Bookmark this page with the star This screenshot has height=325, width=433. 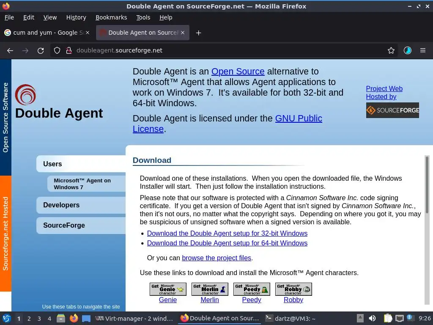pyautogui.click(x=391, y=50)
